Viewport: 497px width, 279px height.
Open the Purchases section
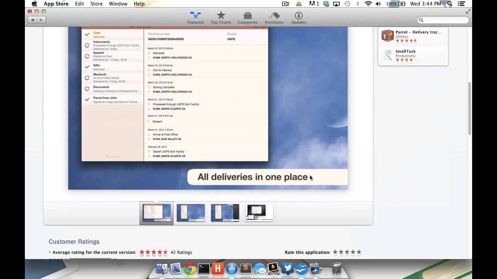(x=274, y=18)
